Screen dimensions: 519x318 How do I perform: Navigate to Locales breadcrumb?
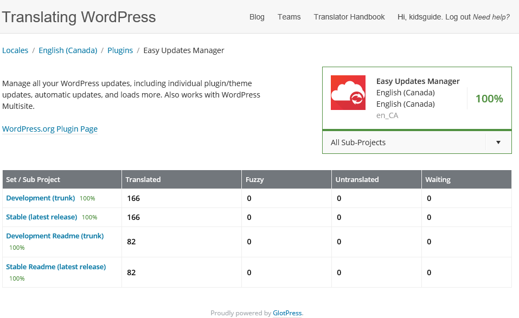coord(15,50)
